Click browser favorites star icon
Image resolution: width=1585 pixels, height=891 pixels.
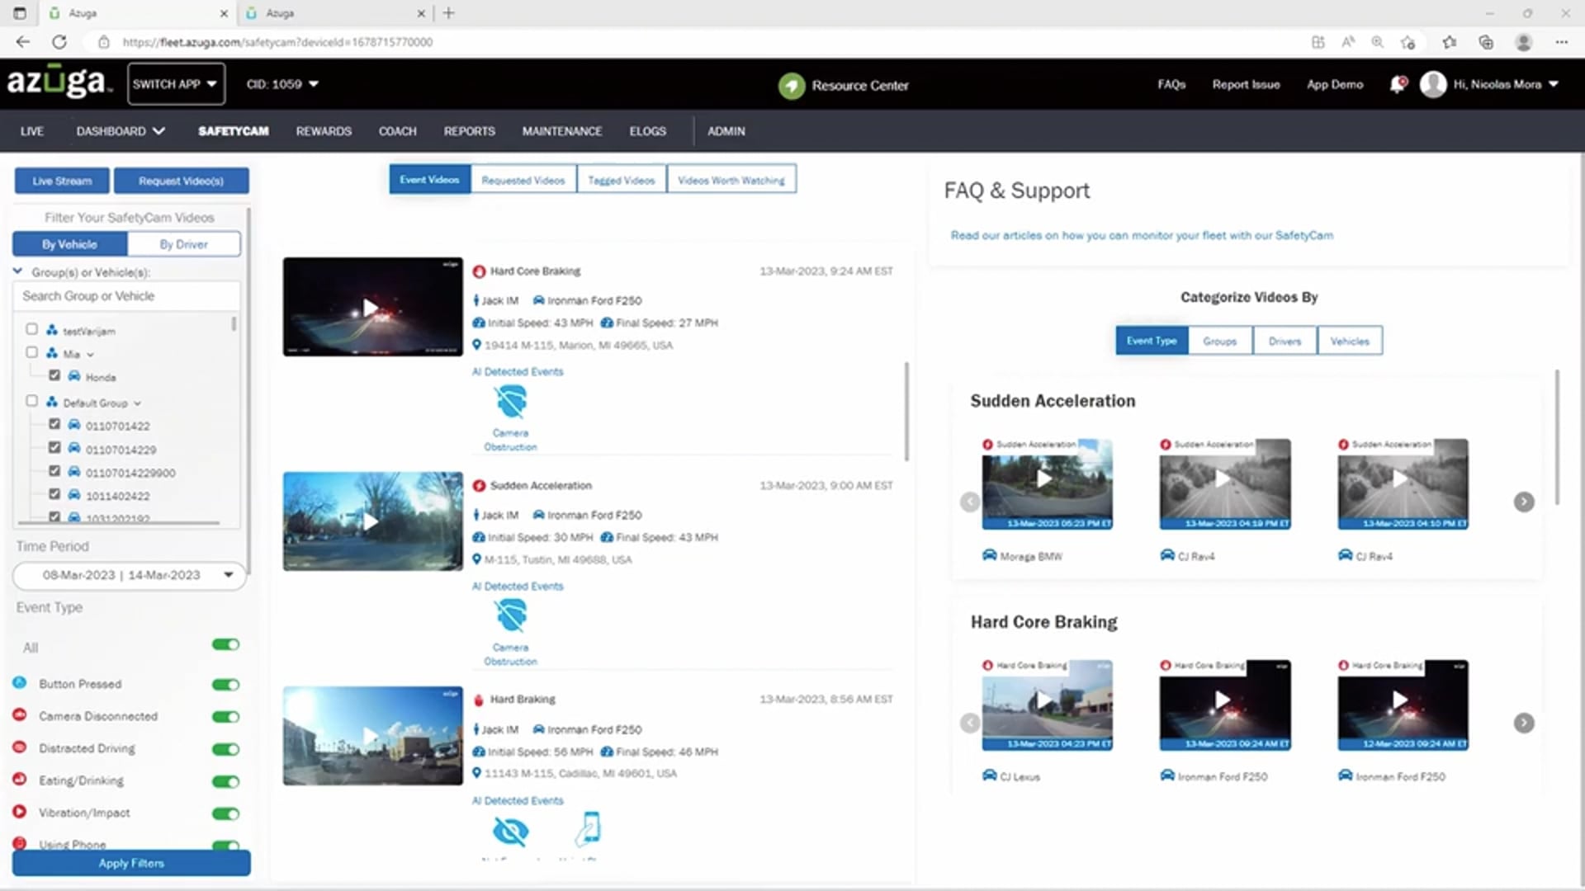pos(1449,42)
